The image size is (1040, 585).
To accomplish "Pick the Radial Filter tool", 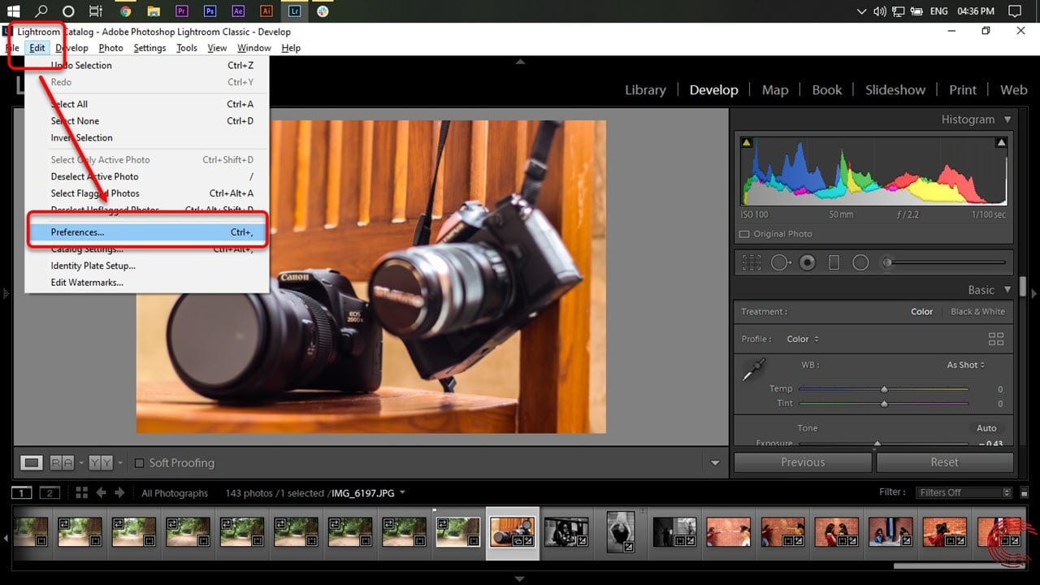I will [x=860, y=262].
